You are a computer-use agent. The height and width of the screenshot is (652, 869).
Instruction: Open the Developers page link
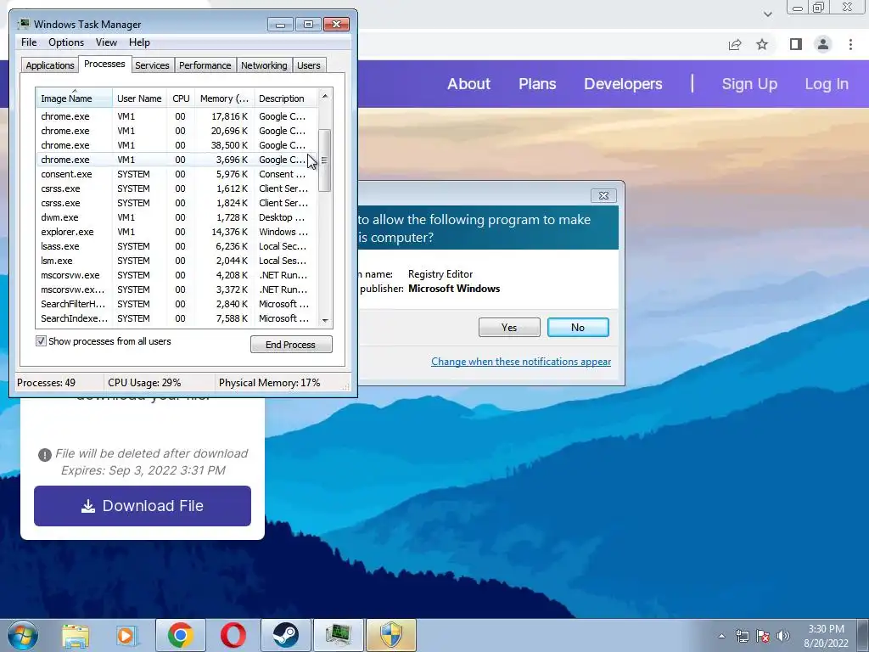point(623,84)
